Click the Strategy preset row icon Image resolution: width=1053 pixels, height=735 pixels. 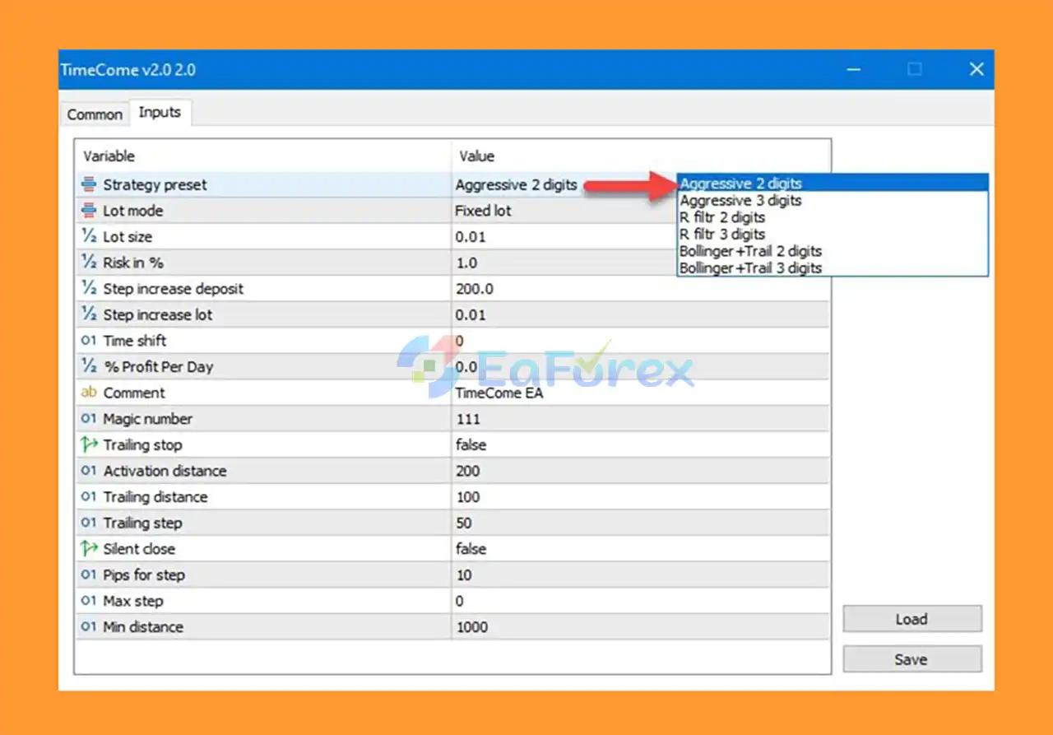(89, 184)
